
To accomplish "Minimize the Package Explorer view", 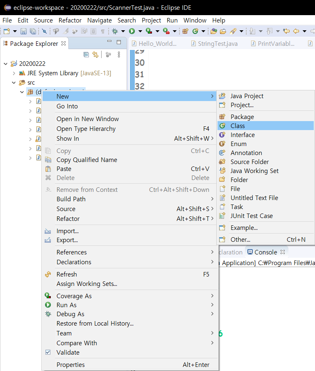I will (109, 41).
